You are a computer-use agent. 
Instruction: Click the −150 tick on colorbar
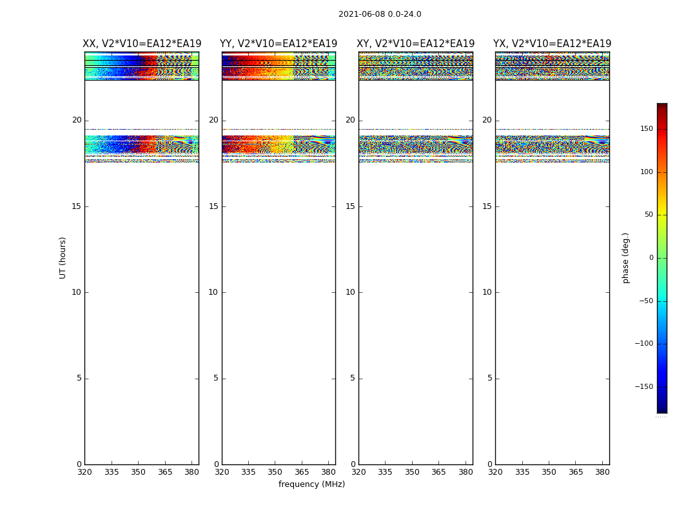[643, 386]
